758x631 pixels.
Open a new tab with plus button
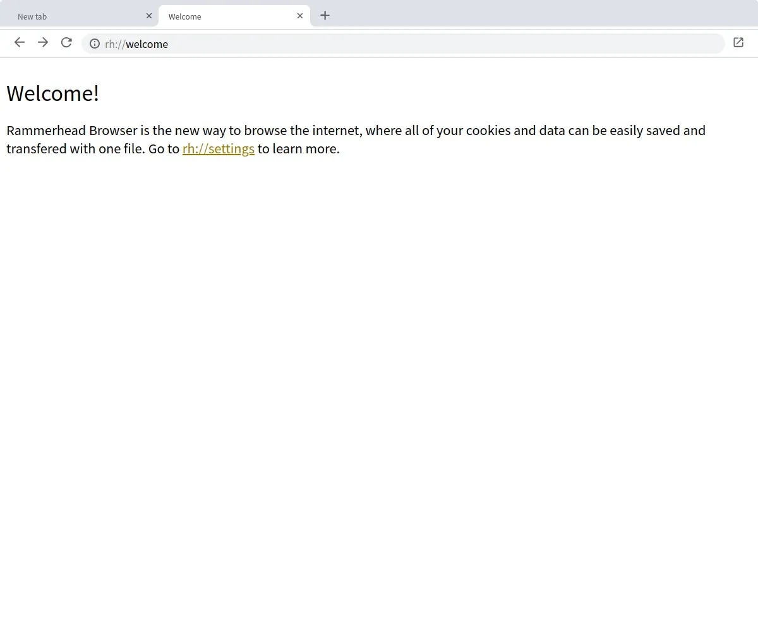325,15
